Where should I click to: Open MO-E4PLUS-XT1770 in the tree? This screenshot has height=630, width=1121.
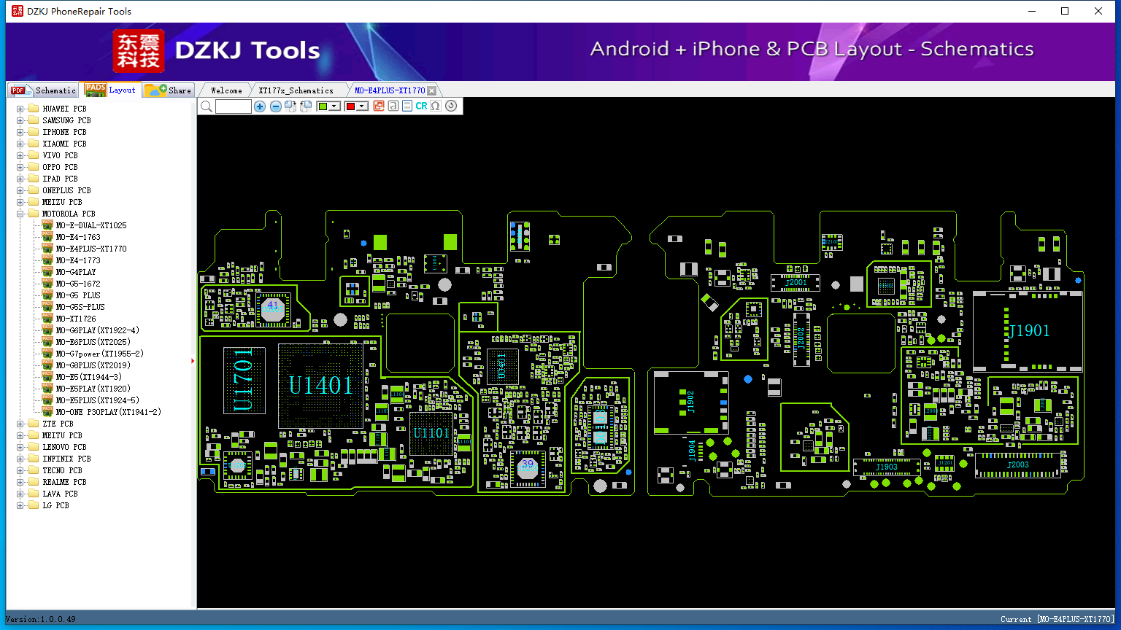[91, 249]
